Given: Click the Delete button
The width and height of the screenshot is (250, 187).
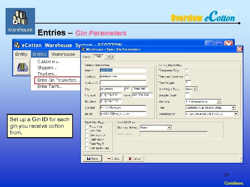Looking at the screenshot, I should pos(114,159).
